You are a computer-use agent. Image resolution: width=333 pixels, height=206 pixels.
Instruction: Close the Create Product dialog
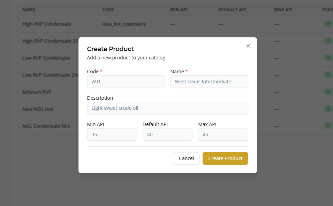(248, 46)
